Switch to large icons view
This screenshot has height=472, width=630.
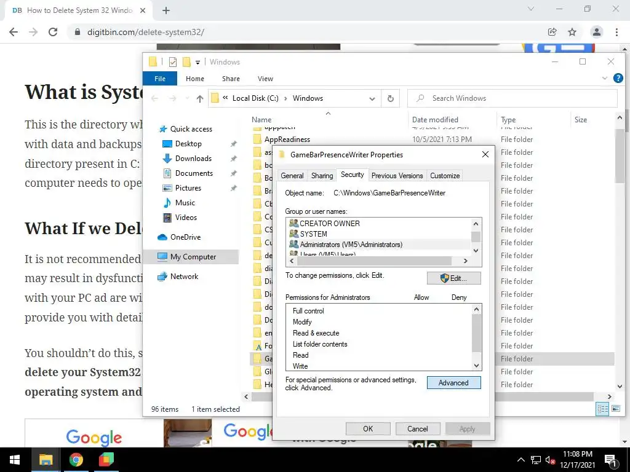click(x=615, y=409)
